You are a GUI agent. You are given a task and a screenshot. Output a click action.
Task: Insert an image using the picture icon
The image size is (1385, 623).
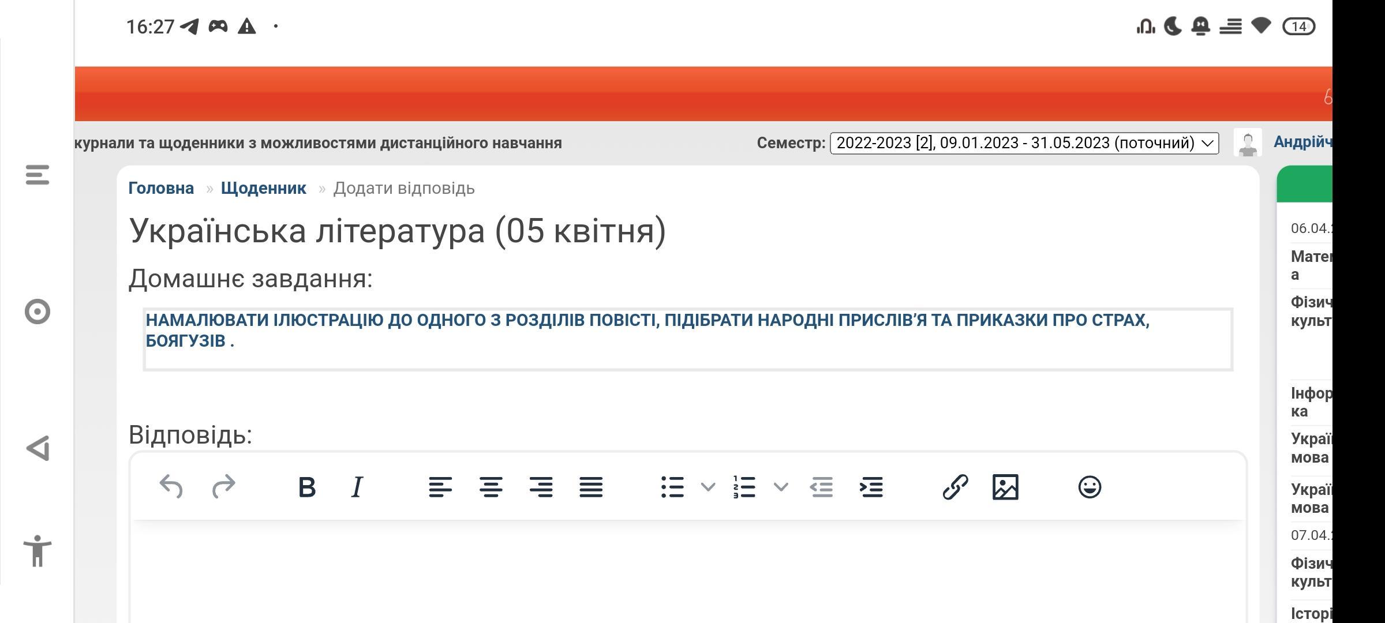1005,487
